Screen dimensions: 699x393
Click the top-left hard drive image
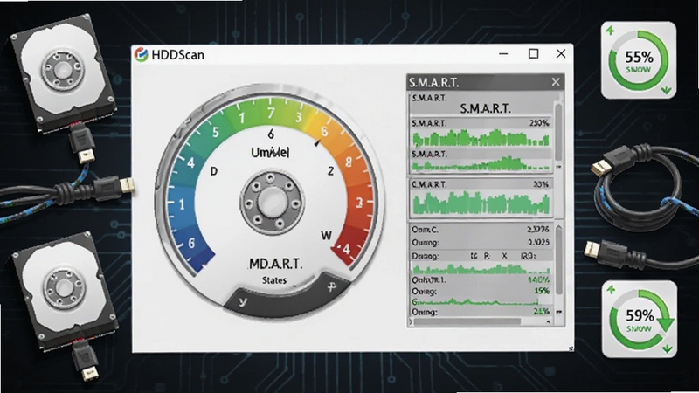click(x=62, y=73)
